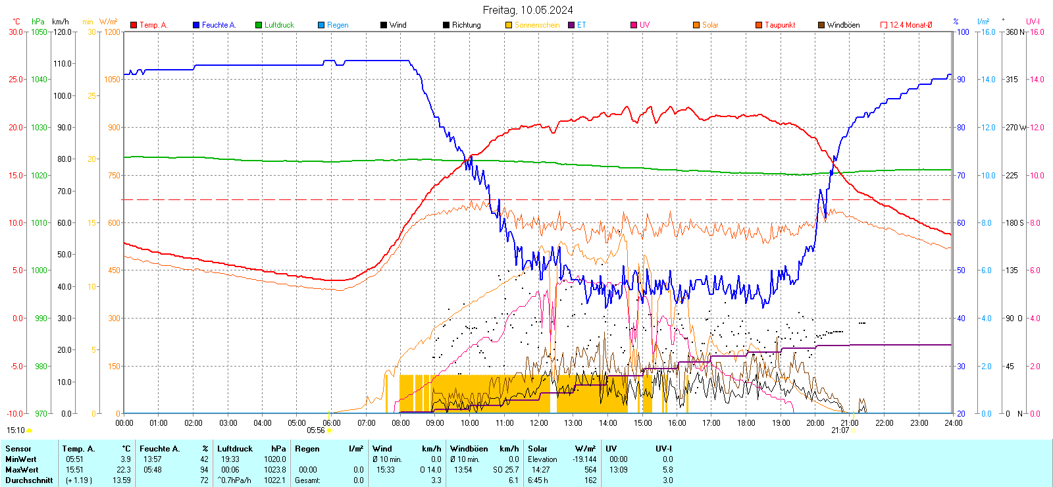The width and height of the screenshot is (1053, 487).
Task: Toggle the 12.4 Monat-Ø empty box
Action: point(884,25)
